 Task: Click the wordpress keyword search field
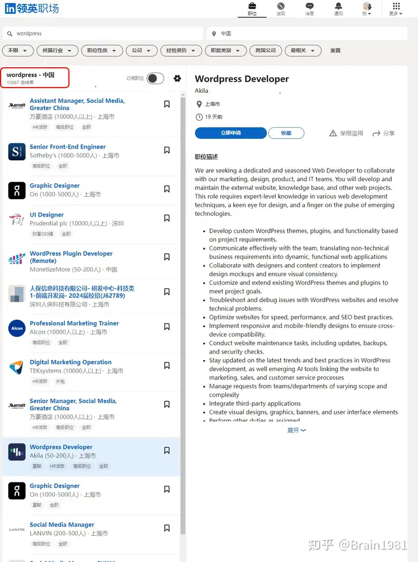(103, 33)
